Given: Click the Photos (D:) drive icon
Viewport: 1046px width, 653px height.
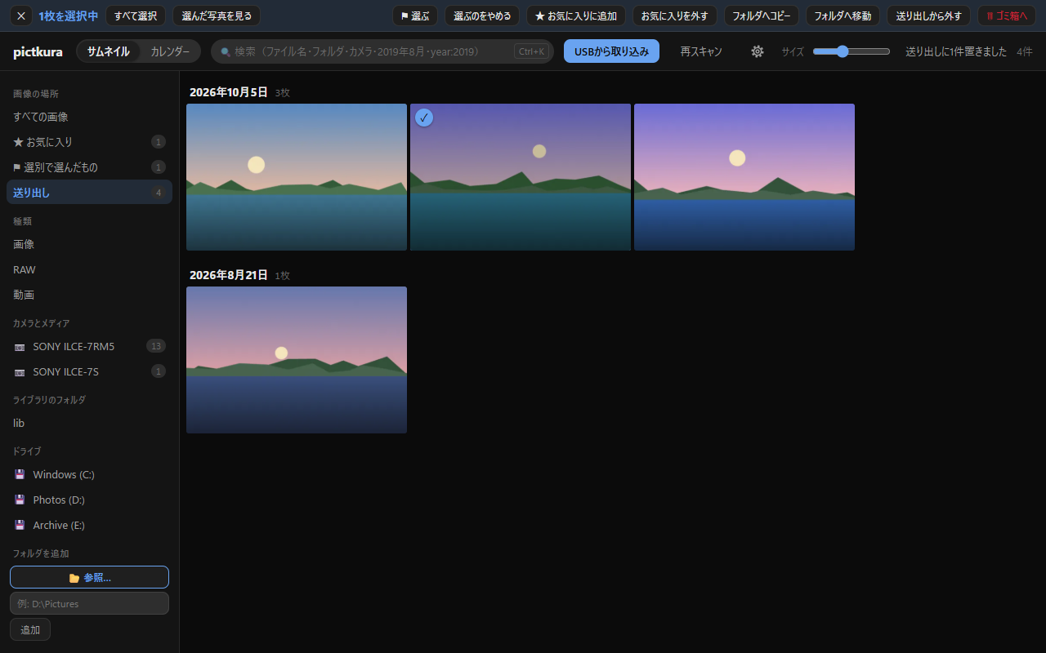Looking at the screenshot, I should pos(20,500).
